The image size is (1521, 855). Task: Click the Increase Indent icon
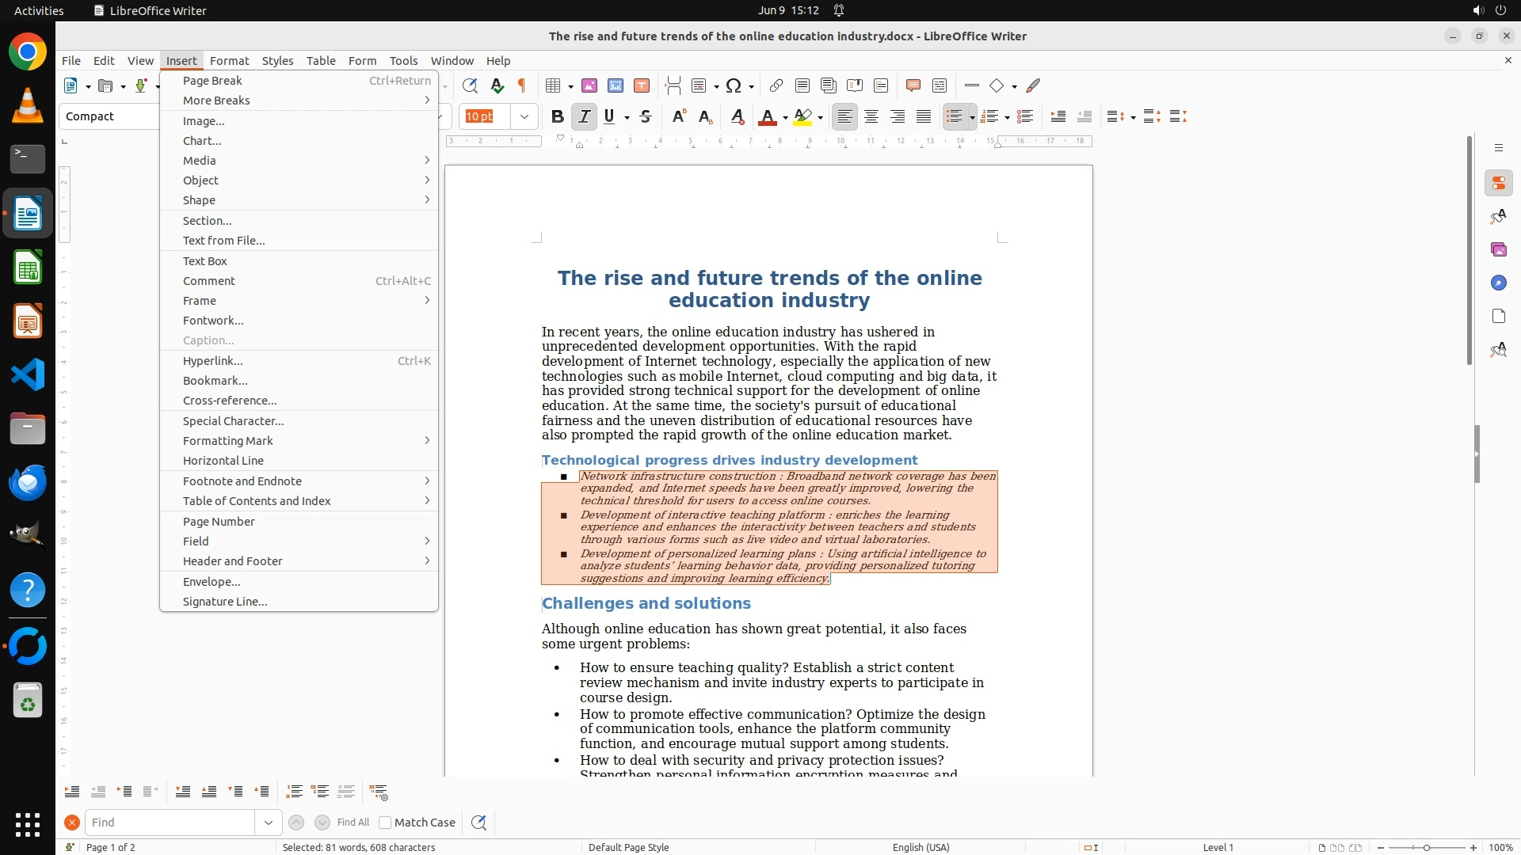point(1058,116)
